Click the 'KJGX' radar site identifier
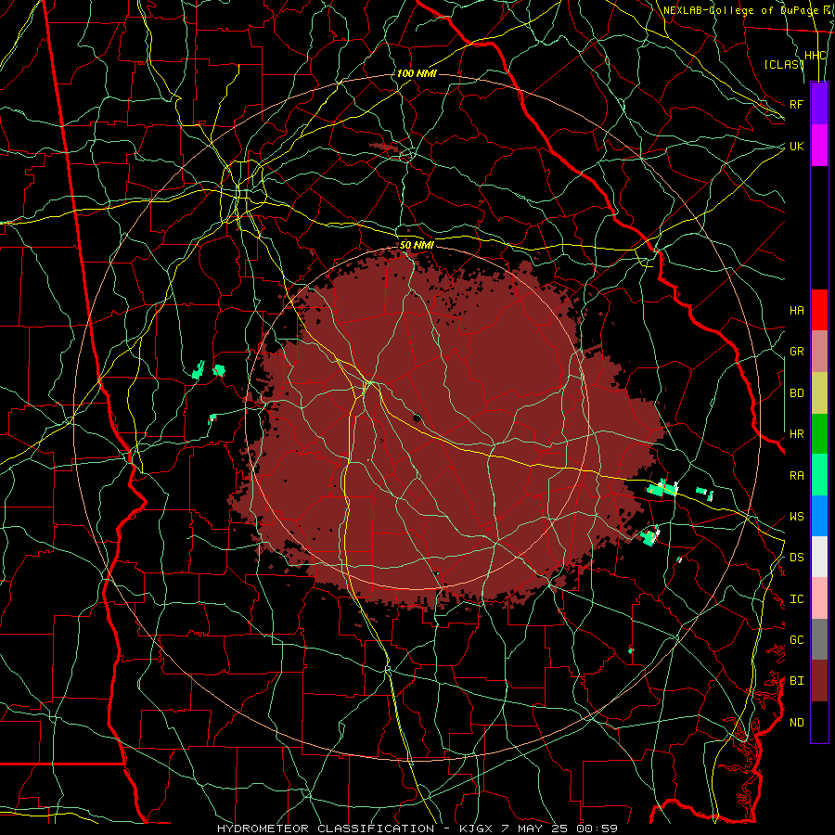Screen dimensions: 835x835 tap(475, 829)
